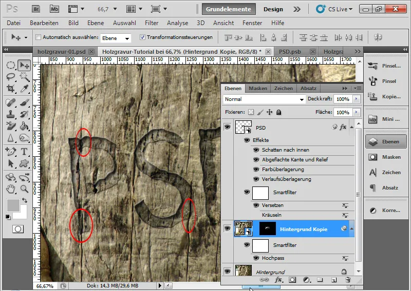Open the Ebene auto-select dropdown
Screen dimensions: 411x291
116,38
